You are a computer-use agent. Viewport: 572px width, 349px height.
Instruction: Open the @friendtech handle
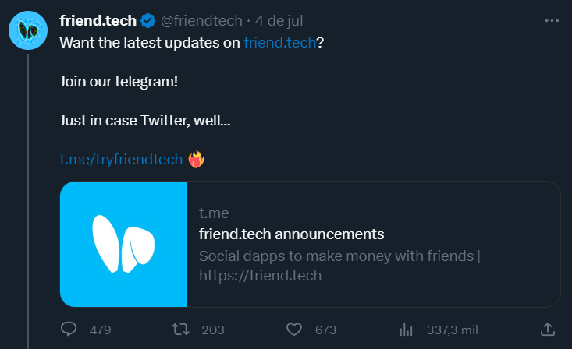[201, 20]
